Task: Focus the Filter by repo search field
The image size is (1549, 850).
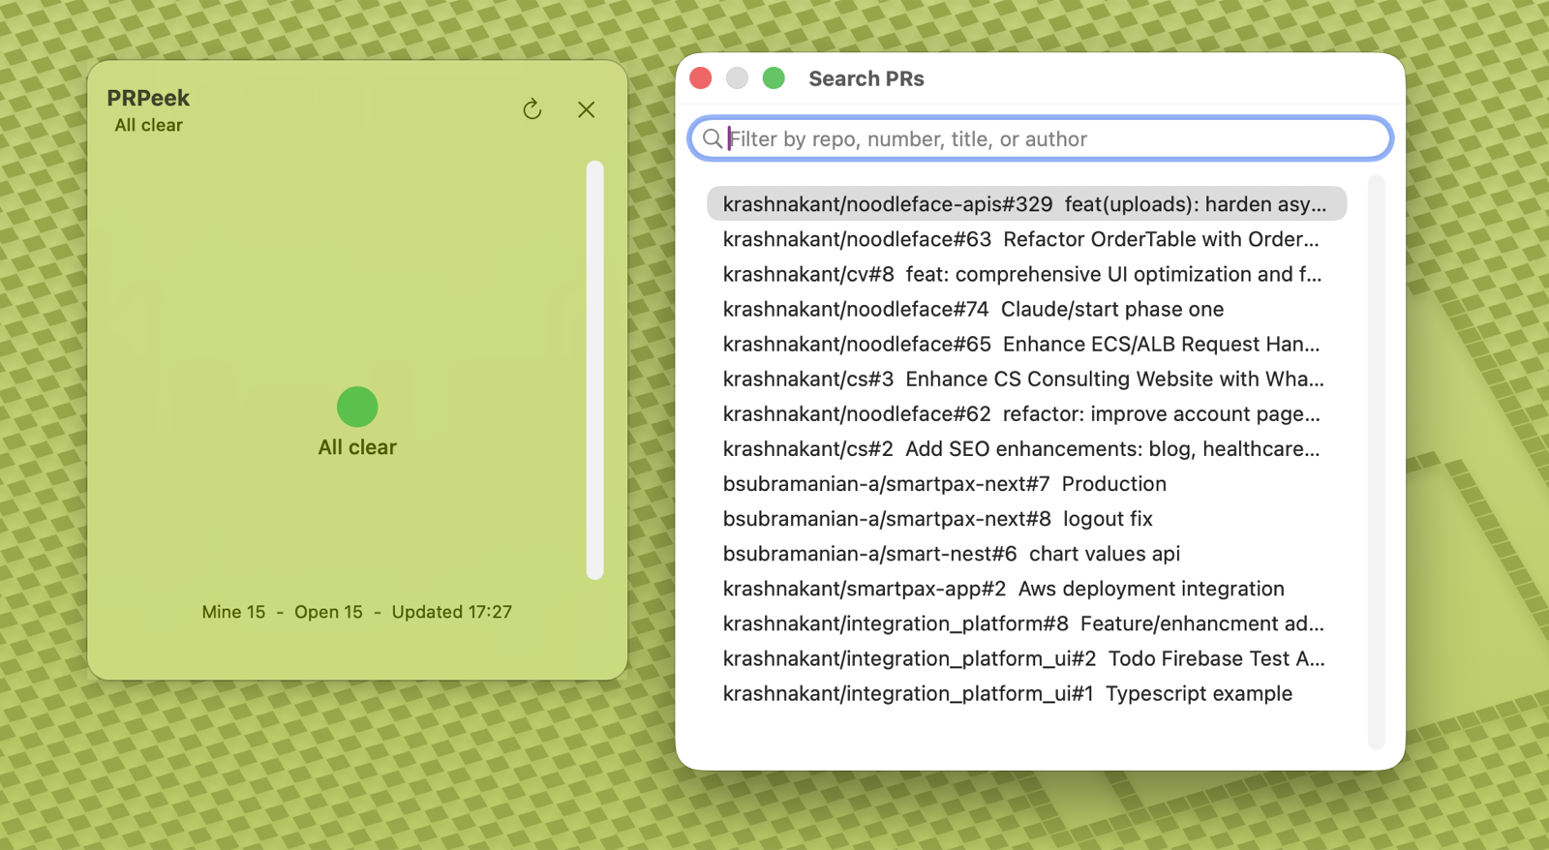Action: coord(1041,138)
